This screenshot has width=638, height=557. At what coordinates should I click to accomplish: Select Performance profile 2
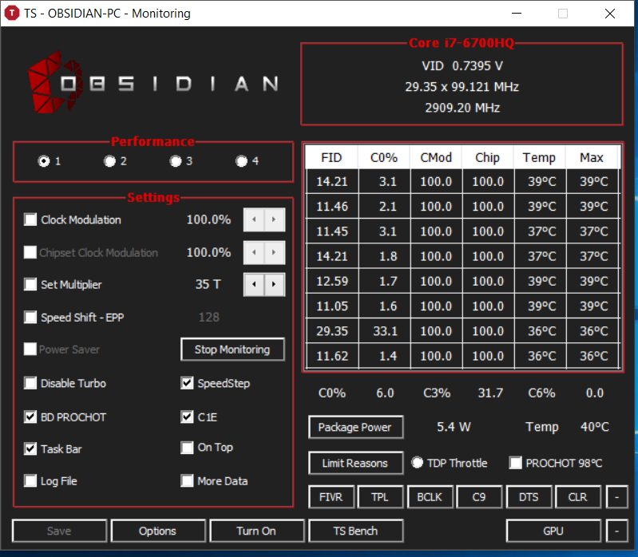(x=110, y=161)
